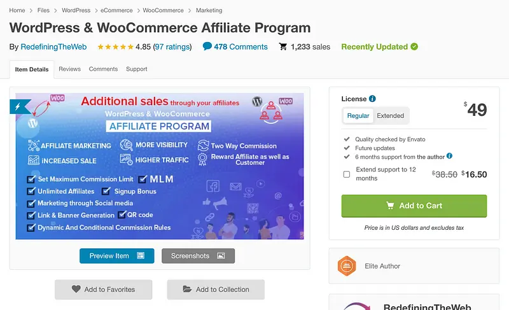Click the support info icon beside author
This screenshot has height=310, width=509.
[x=449, y=156]
